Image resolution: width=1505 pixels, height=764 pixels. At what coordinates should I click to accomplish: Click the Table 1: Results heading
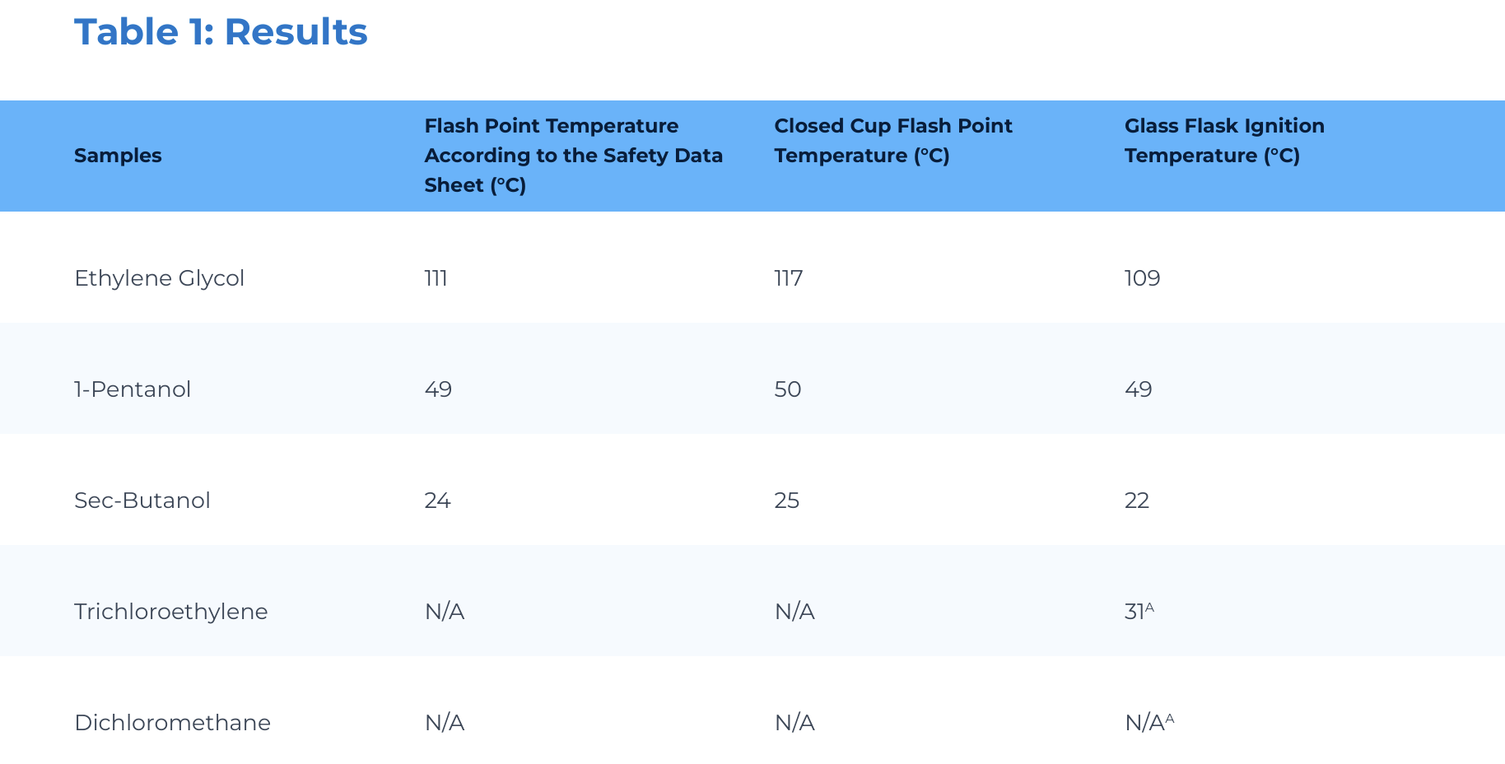coord(221,33)
